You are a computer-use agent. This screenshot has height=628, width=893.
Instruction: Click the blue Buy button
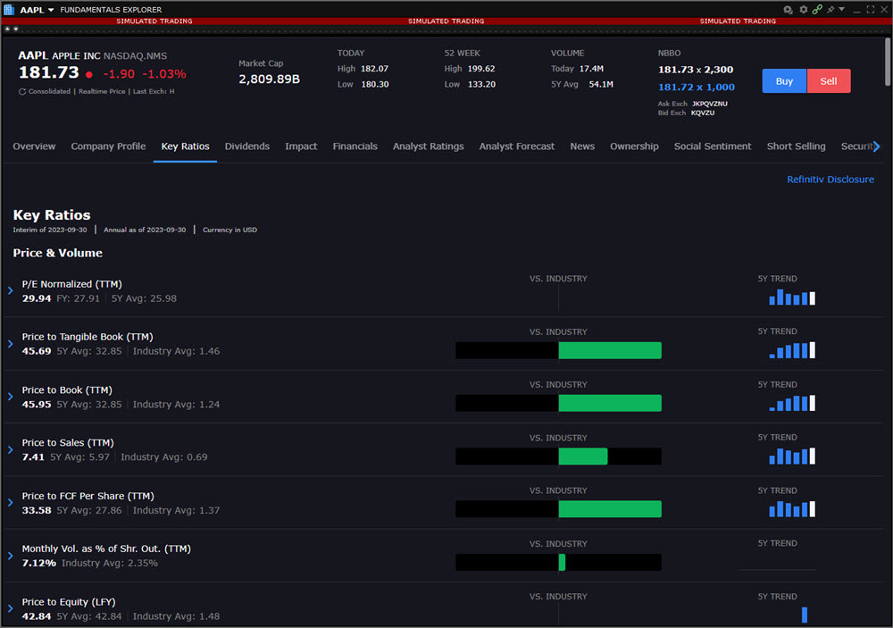(x=784, y=81)
